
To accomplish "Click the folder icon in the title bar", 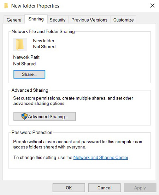I will pos(6,6).
